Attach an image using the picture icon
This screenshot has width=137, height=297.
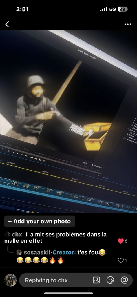point(96,280)
